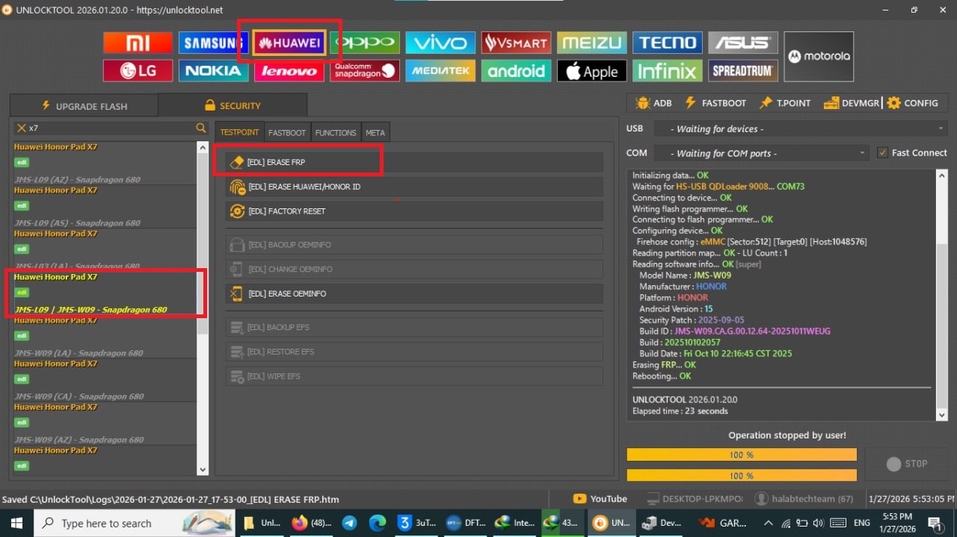Open the TESTPOINT sub-tab
This screenshot has width=957, height=537.
239,132
